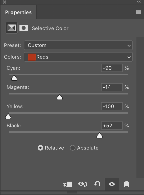Click the Magenta percentage input field
The width and height of the screenshot is (144, 195).
tap(112, 87)
